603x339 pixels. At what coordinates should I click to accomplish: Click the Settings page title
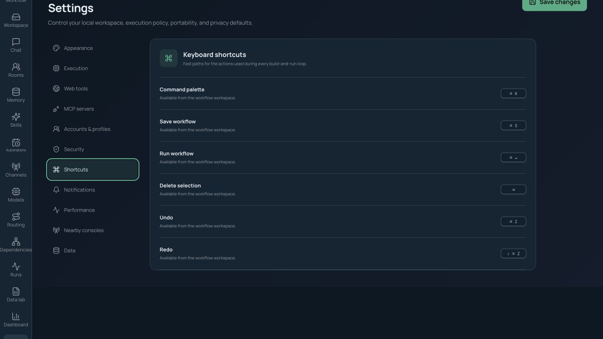[x=71, y=8]
